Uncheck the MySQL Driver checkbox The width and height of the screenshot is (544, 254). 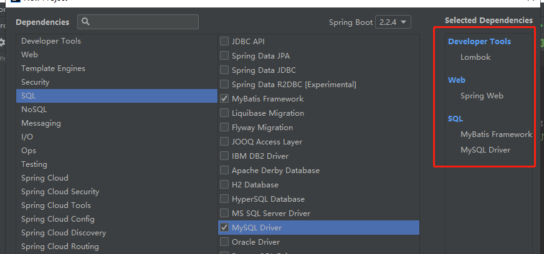point(224,228)
